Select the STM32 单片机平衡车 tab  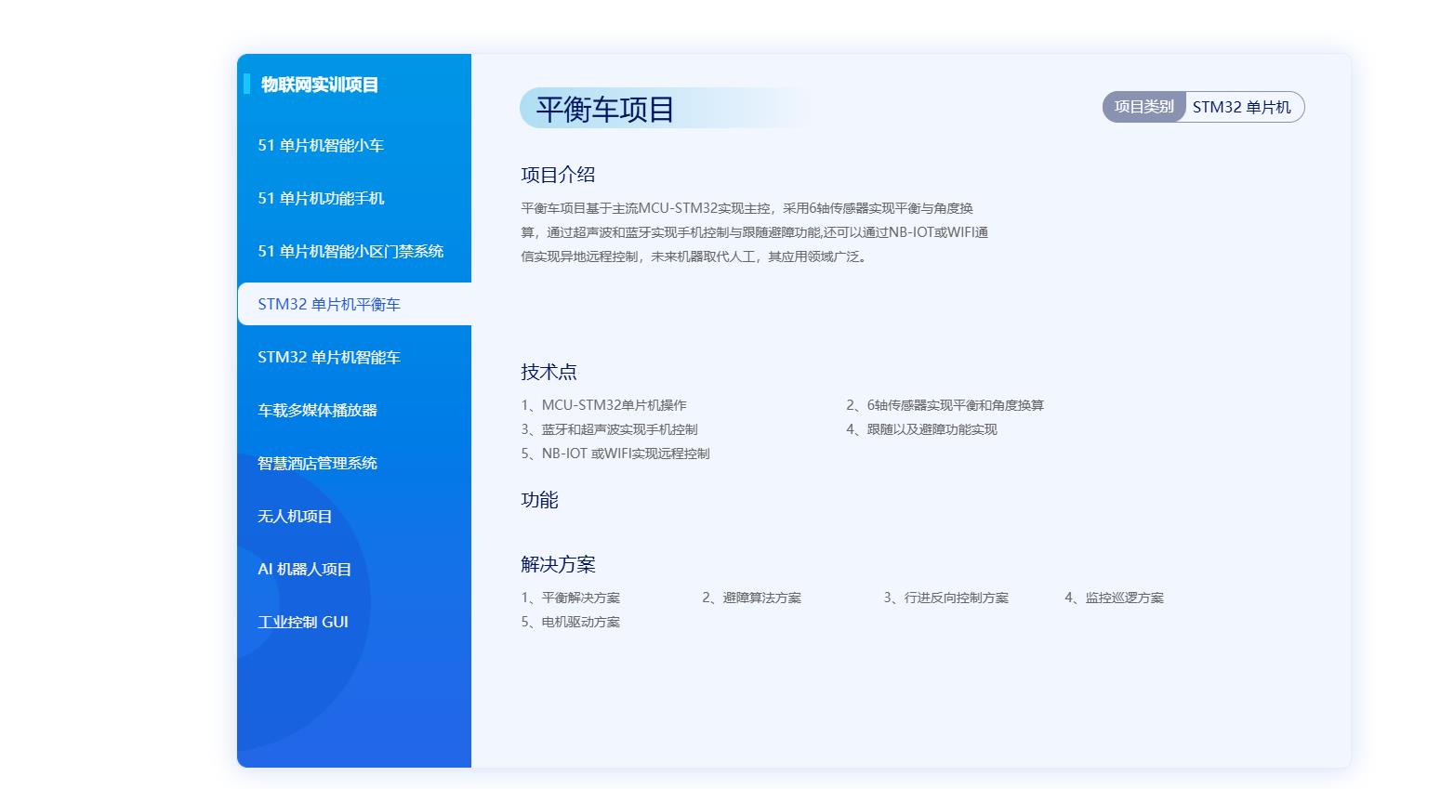[x=329, y=304]
